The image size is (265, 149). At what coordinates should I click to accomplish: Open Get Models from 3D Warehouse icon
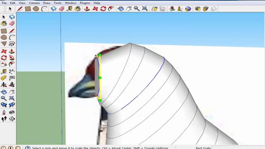[198, 9]
